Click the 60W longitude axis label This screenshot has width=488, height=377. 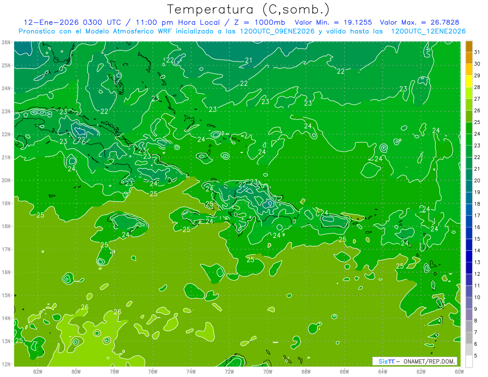tap(460, 371)
